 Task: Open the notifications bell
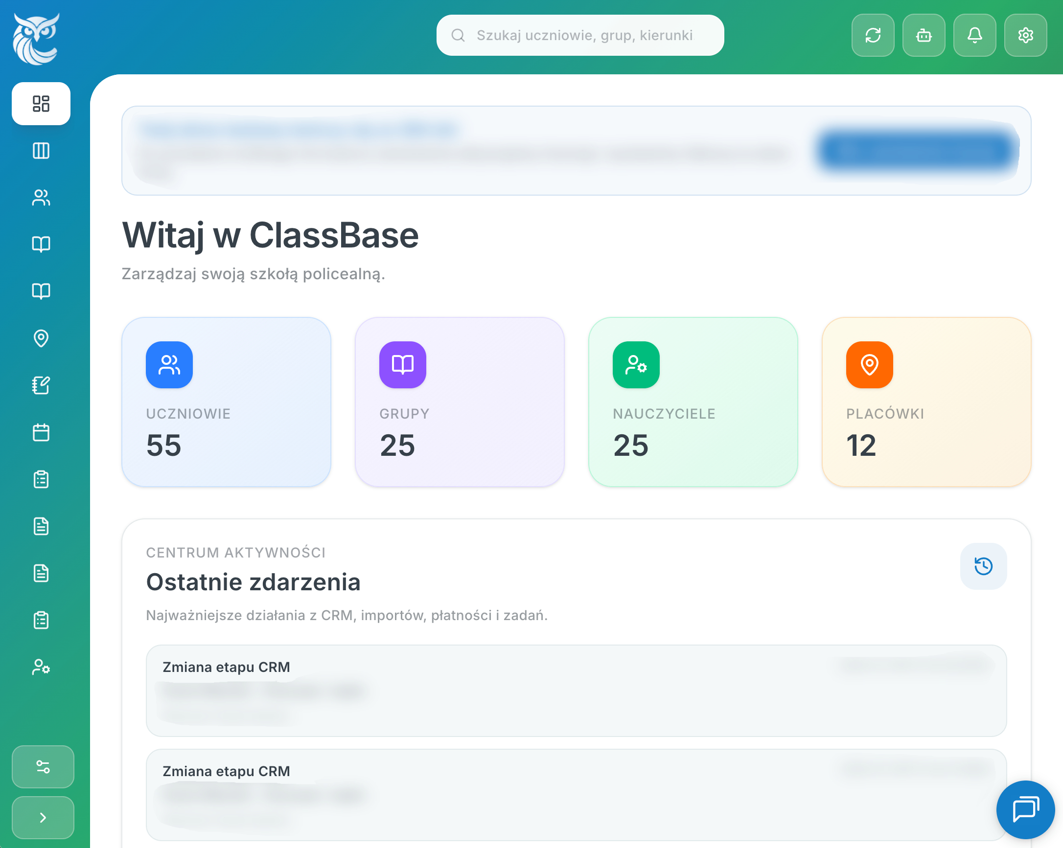coord(974,35)
